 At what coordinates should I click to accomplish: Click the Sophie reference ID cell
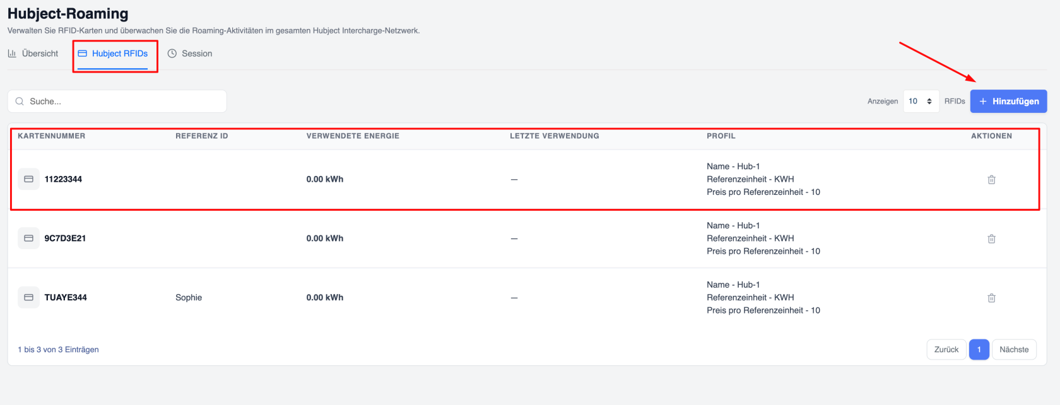(x=189, y=297)
